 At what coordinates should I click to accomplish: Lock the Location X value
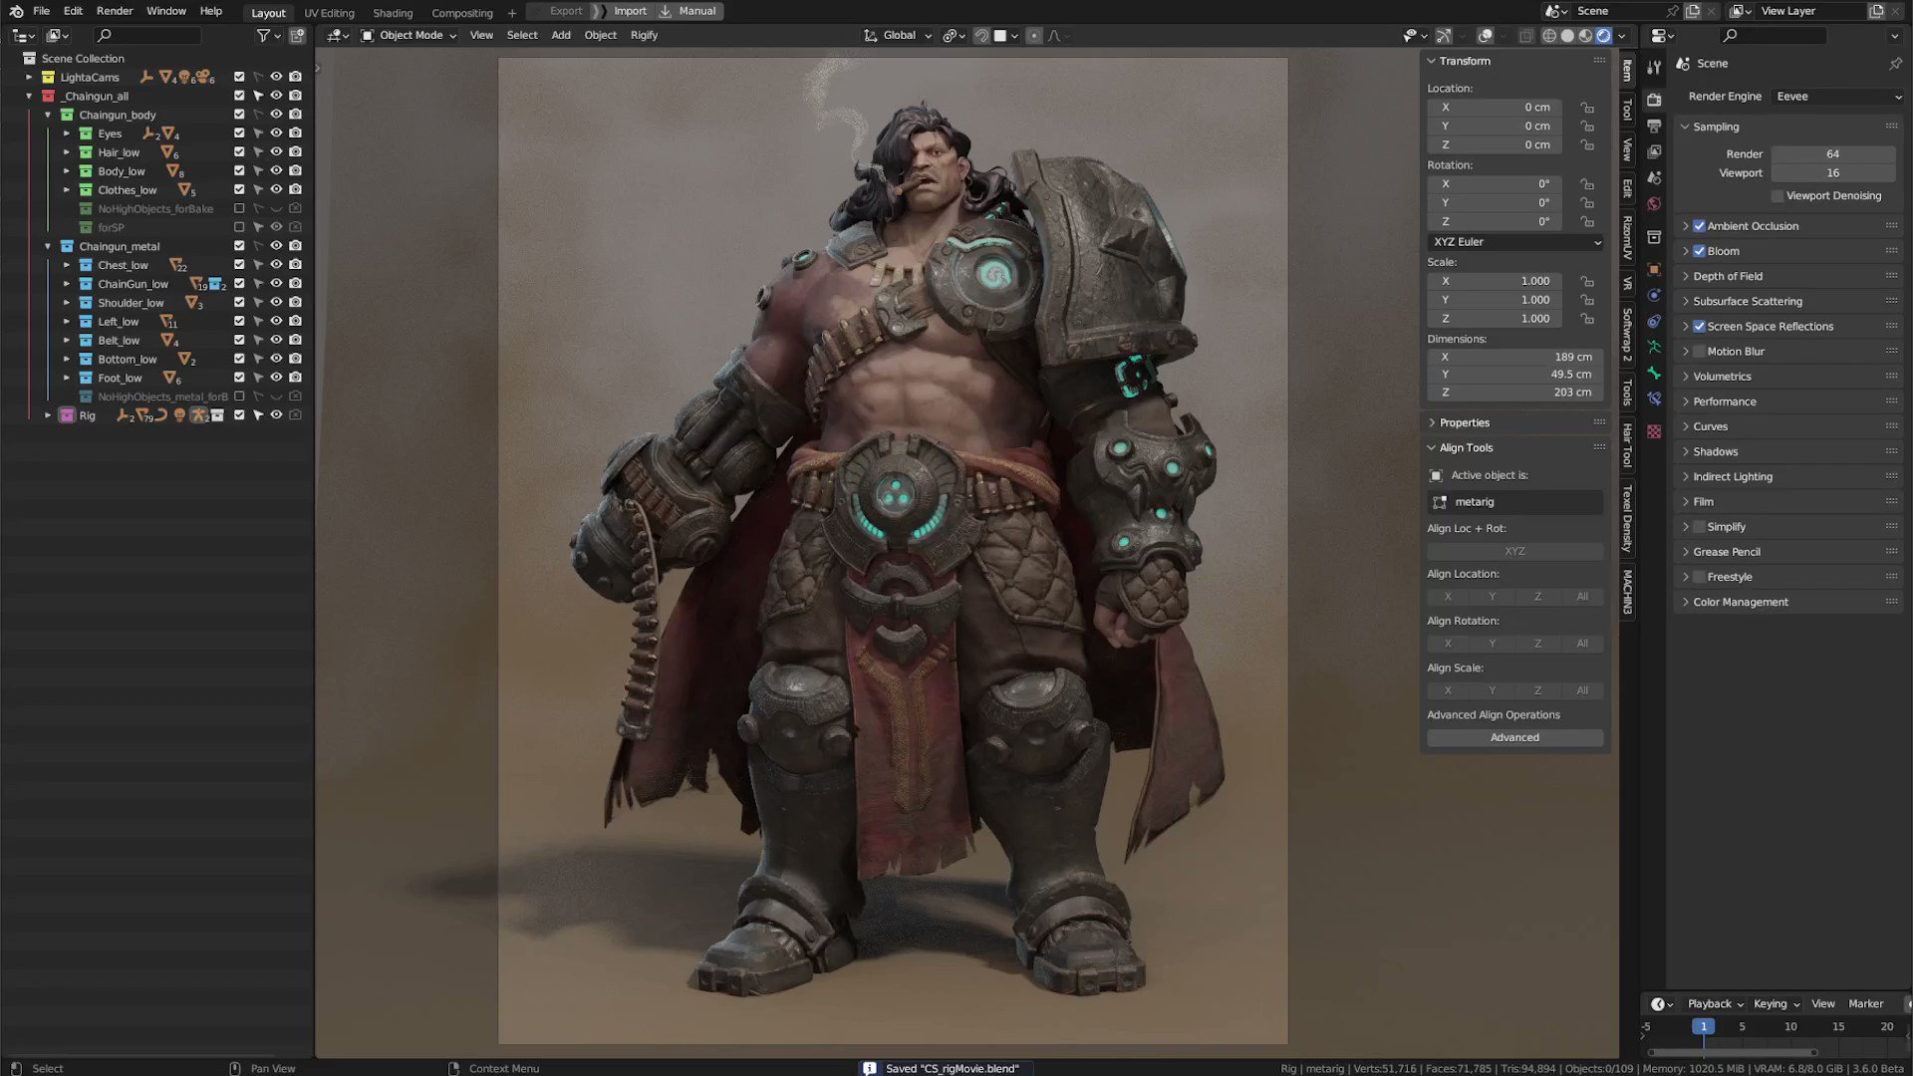tap(1587, 108)
